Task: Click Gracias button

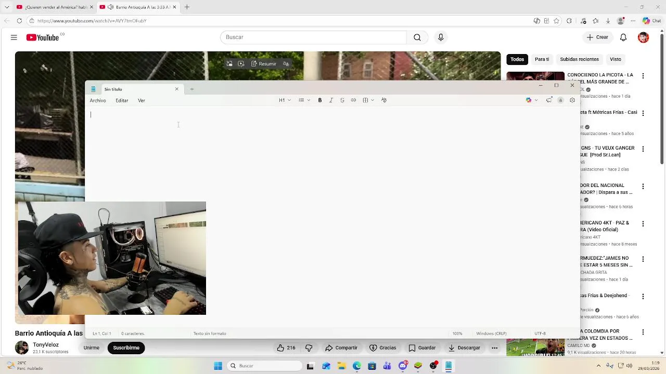Action: tap(383, 348)
